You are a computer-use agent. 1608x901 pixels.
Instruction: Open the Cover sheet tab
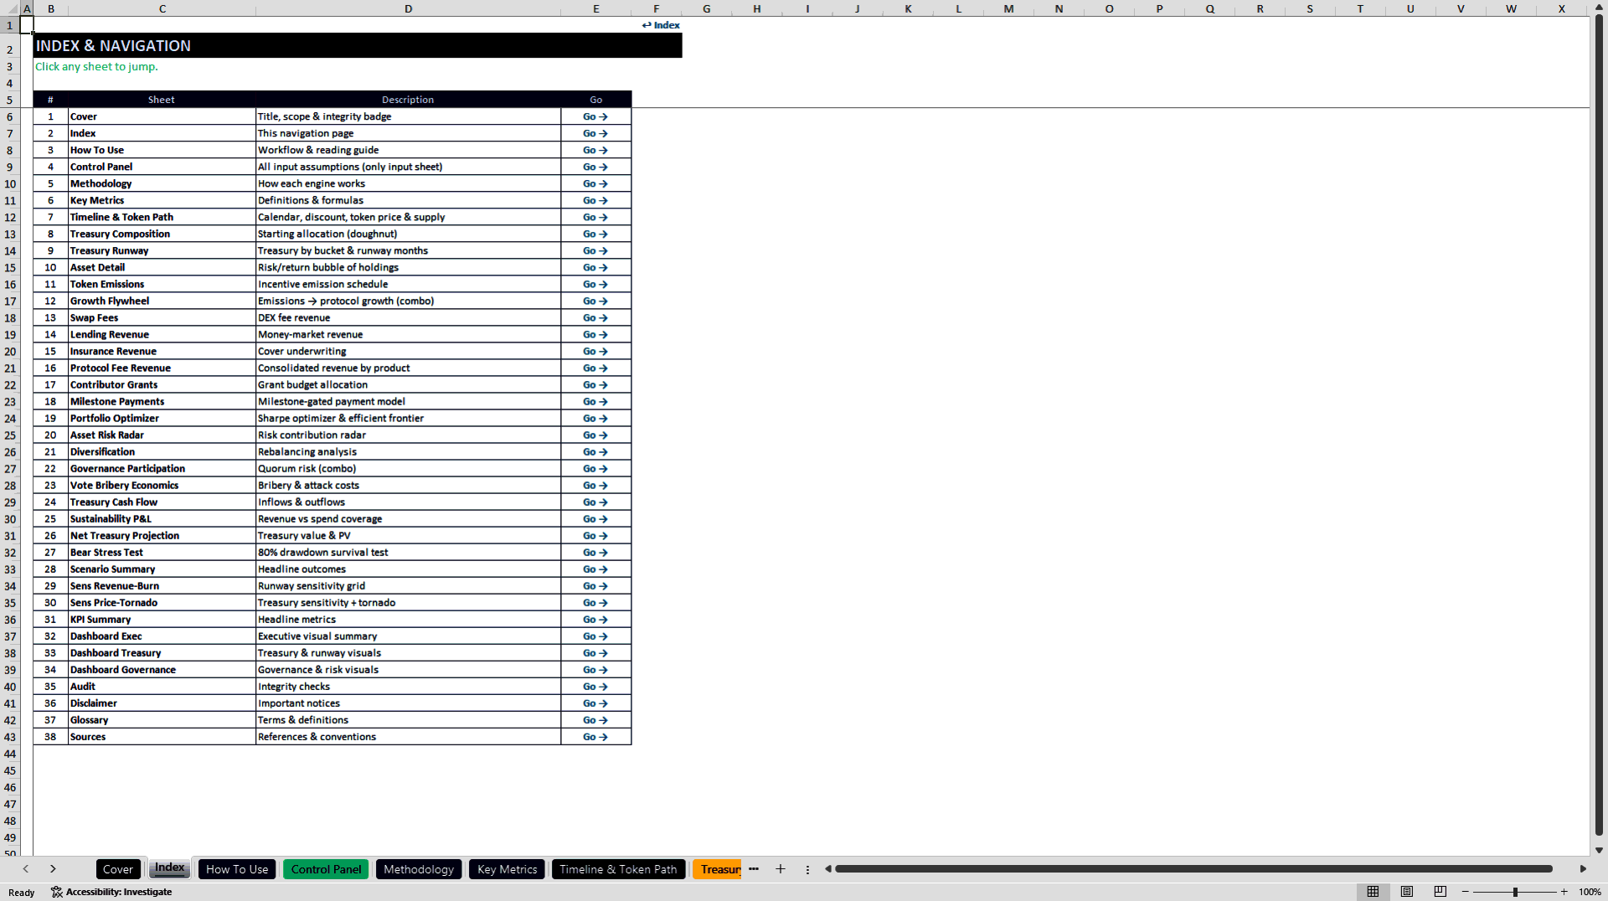coord(118,869)
